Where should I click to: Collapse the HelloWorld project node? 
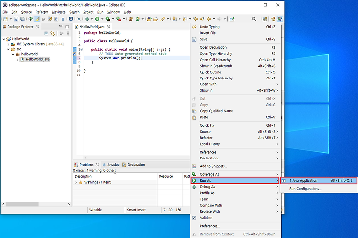click(x=4, y=39)
